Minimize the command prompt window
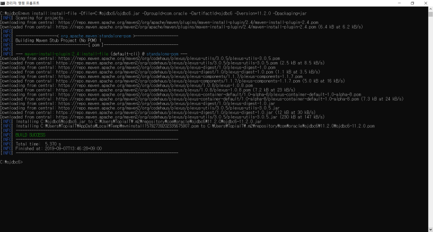 point(399,3)
